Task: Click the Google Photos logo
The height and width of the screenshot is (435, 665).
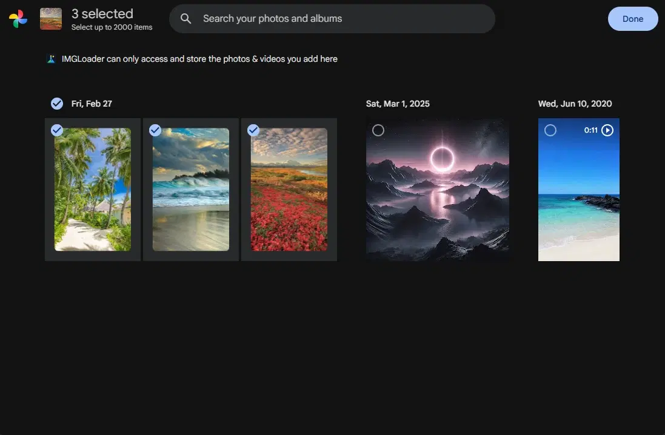Action: [18, 18]
